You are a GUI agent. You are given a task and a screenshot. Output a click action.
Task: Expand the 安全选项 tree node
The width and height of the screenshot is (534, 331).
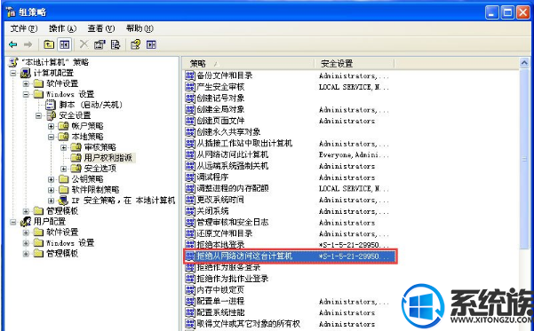pos(64,169)
